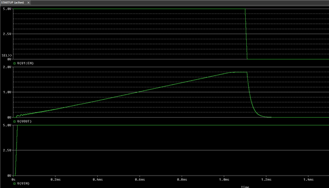The height and width of the screenshot is (188, 329).
Task: Click the 0s time axis origin label
Action: [x=13, y=179]
